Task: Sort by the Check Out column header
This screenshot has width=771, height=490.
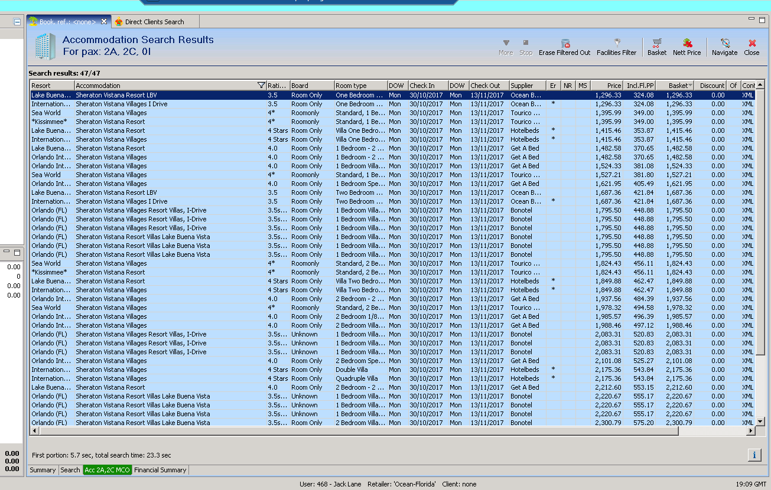Action: coord(489,86)
